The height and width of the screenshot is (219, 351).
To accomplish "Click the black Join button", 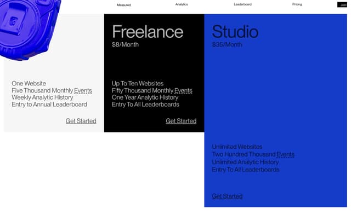I will [x=342, y=4].
